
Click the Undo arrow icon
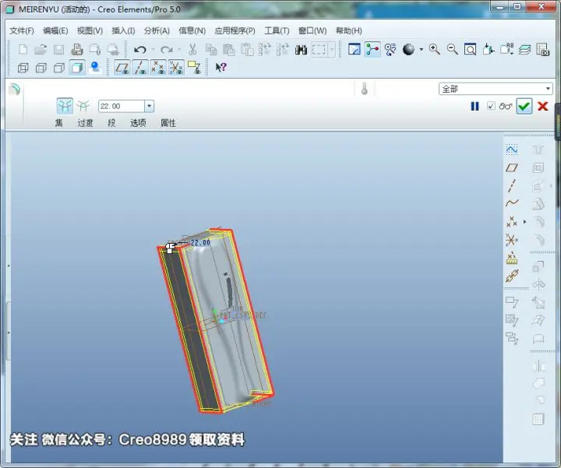(140, 49)
